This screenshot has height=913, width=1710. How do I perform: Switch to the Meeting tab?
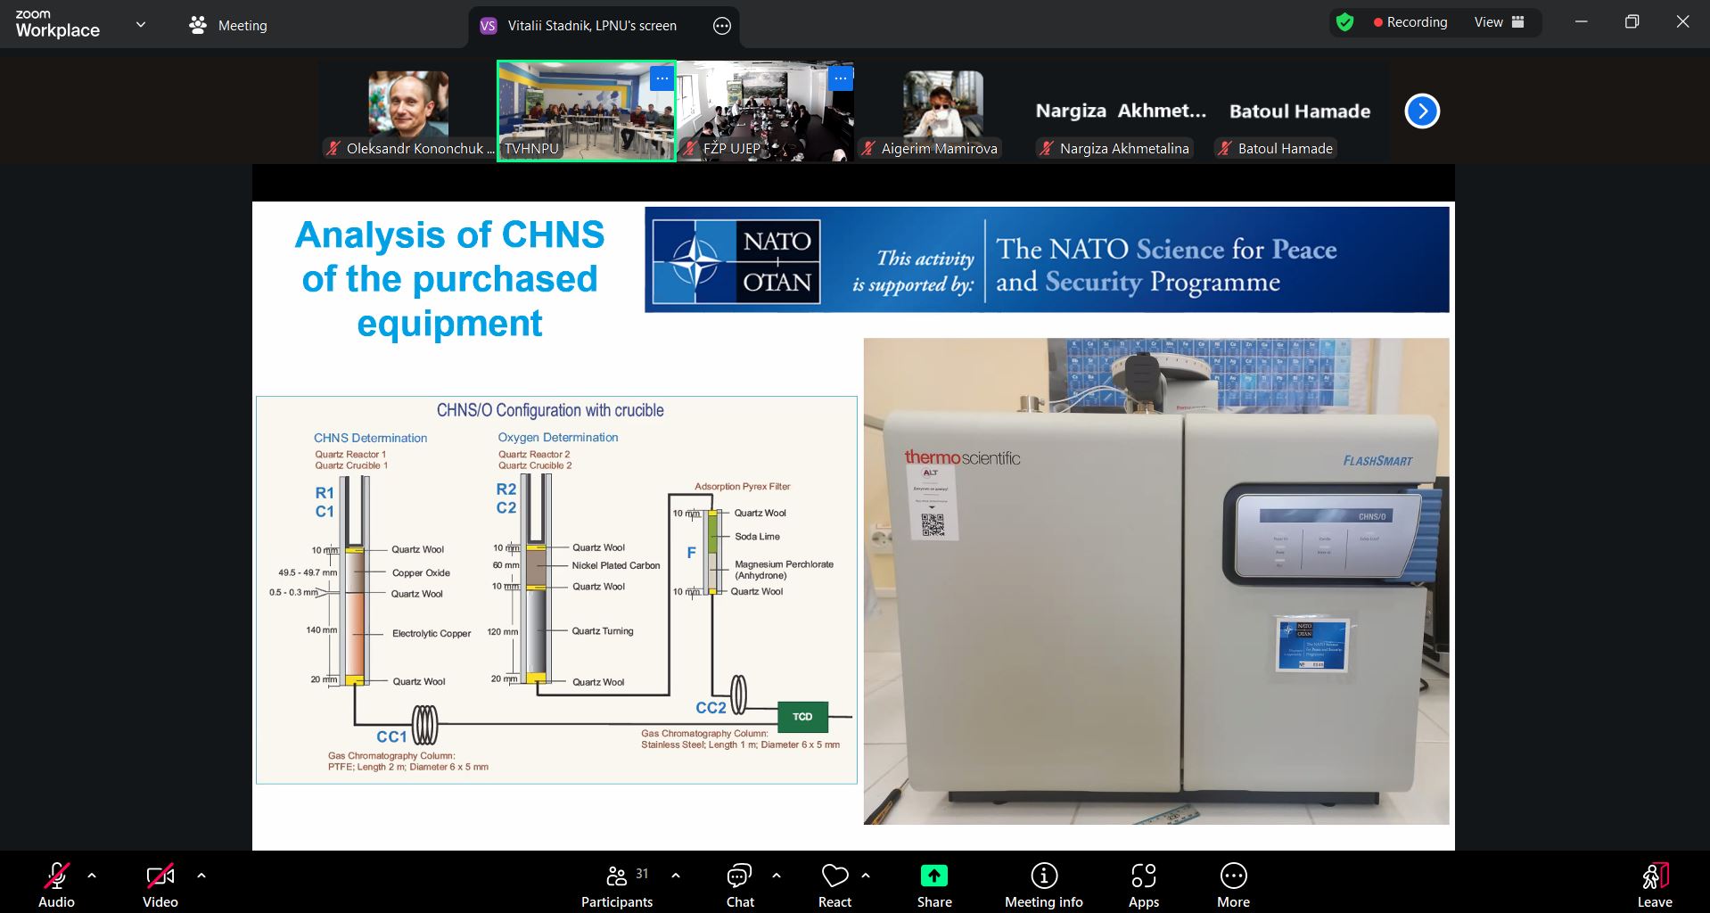229,26
